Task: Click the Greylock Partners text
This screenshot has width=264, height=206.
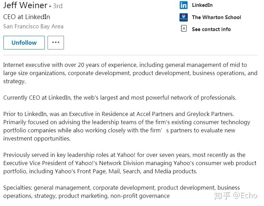Action: pos(210,114)
